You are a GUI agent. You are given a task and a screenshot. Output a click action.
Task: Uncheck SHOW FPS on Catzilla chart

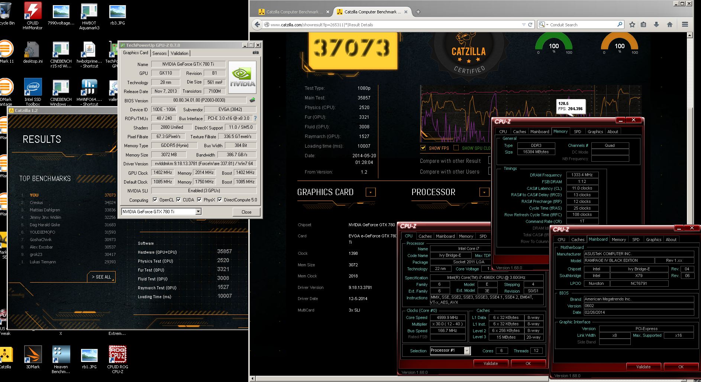point(423,148)
